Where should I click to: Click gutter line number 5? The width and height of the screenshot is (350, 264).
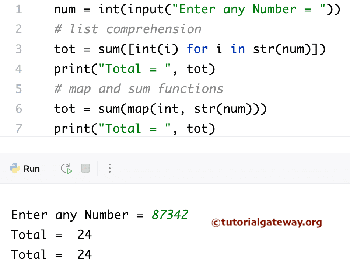coord(19,89)
